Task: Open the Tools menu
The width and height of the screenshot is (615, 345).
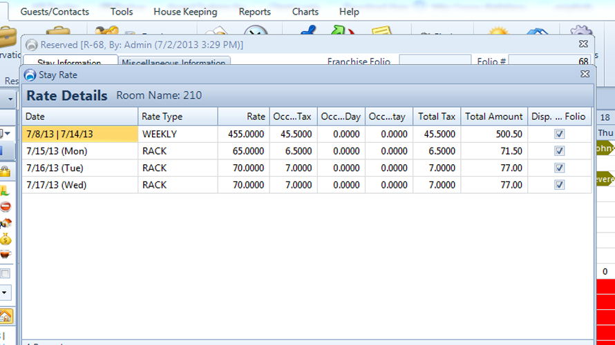Action: tap(122, 12)
